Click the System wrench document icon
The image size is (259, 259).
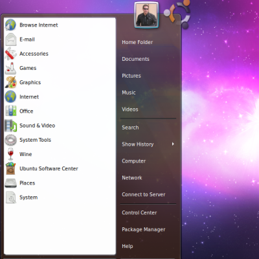point(10,197)
